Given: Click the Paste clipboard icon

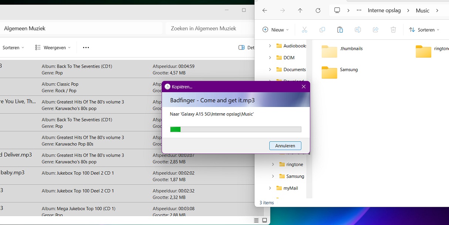Looking at the screenshot, I should (340, 30).
